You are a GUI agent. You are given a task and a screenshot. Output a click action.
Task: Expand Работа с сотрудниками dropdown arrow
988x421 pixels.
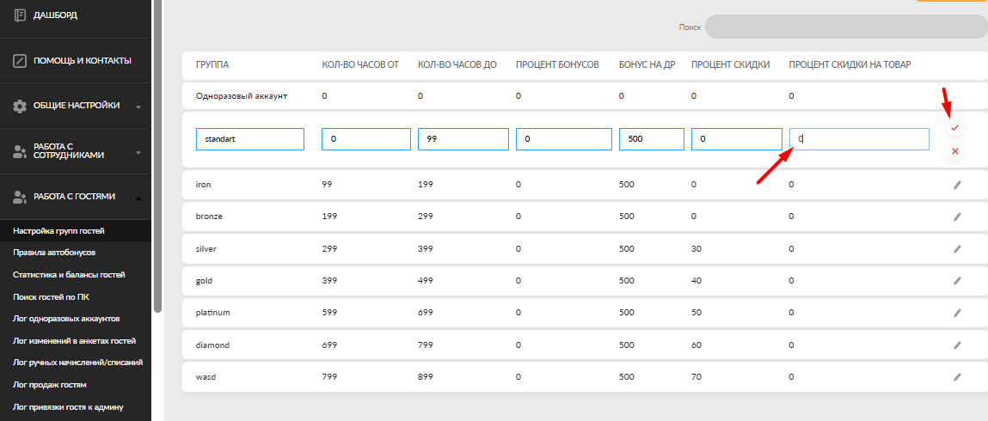click(138, 152)
